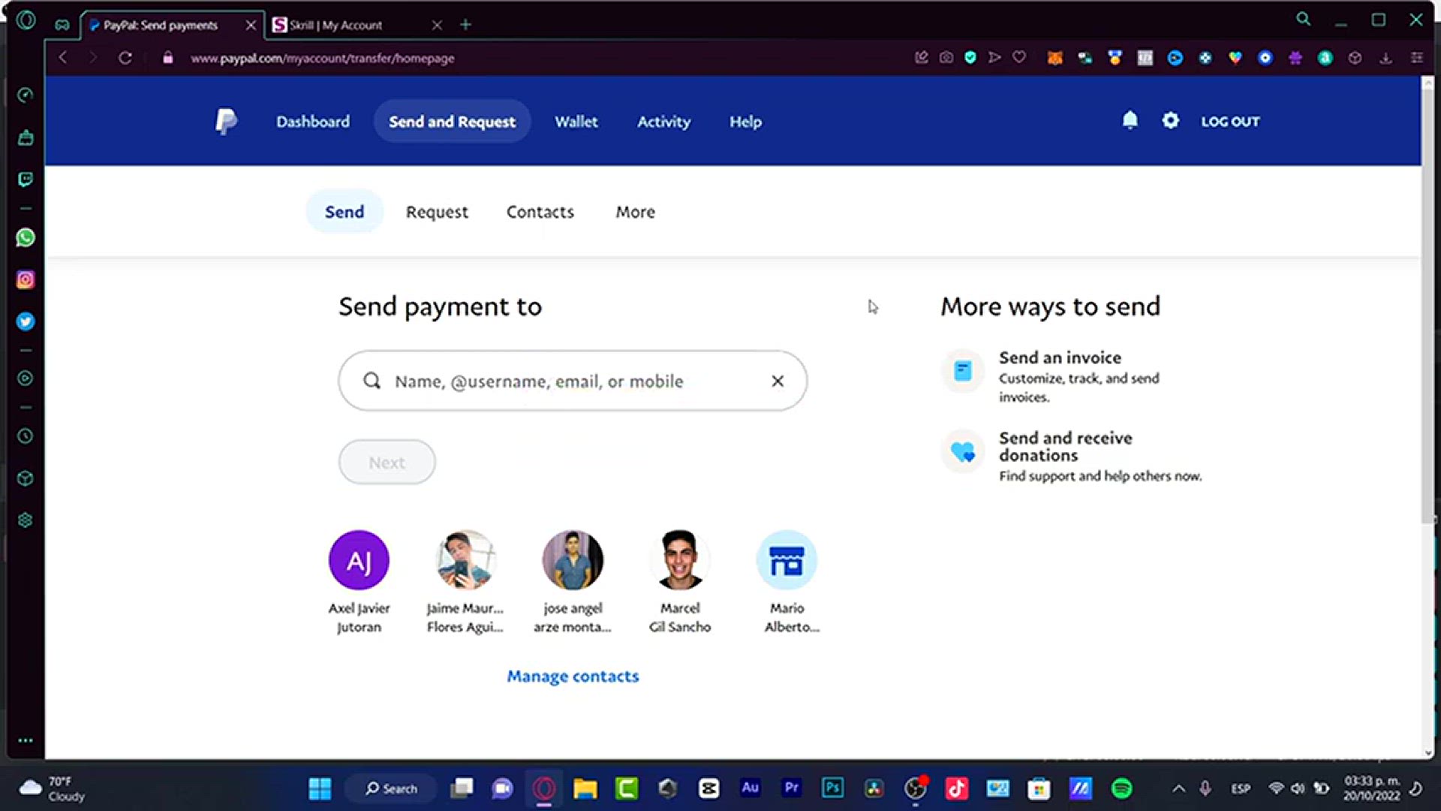The height and width of the screenshot is (811, 1441).
Task: Open Photoshop from the taskbar
Action: [x=832, y=788]
